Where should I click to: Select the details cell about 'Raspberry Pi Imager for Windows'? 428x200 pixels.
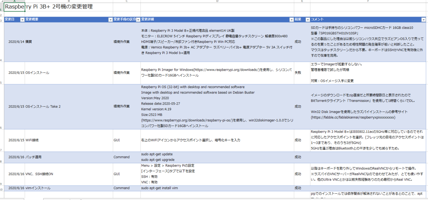[x=218, y=73]
